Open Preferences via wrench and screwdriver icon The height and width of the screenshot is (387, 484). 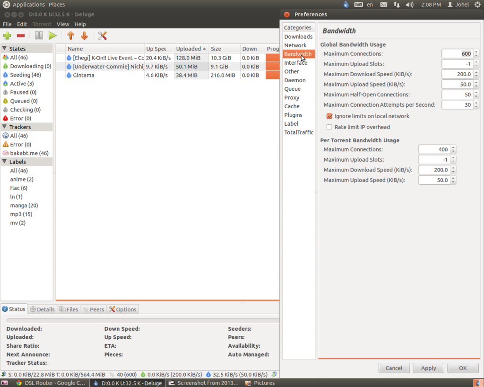(x=102, y=35)
